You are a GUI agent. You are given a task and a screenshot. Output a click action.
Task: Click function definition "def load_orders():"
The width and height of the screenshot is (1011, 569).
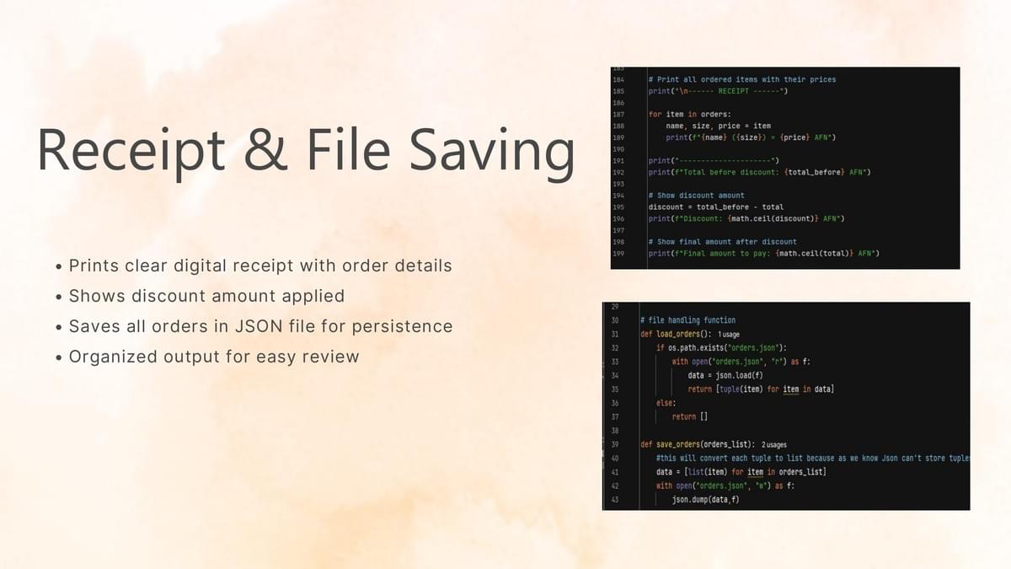tap(677, 334)
